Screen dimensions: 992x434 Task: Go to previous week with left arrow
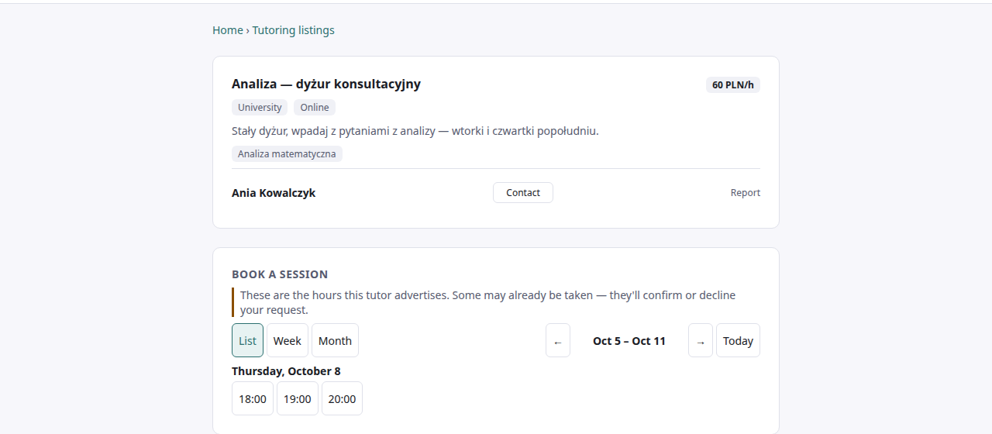[558, 340]
